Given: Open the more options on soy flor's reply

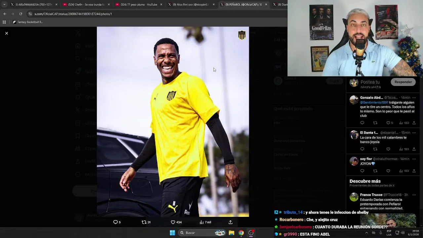Looking at the screenshot, I should 414,159.
